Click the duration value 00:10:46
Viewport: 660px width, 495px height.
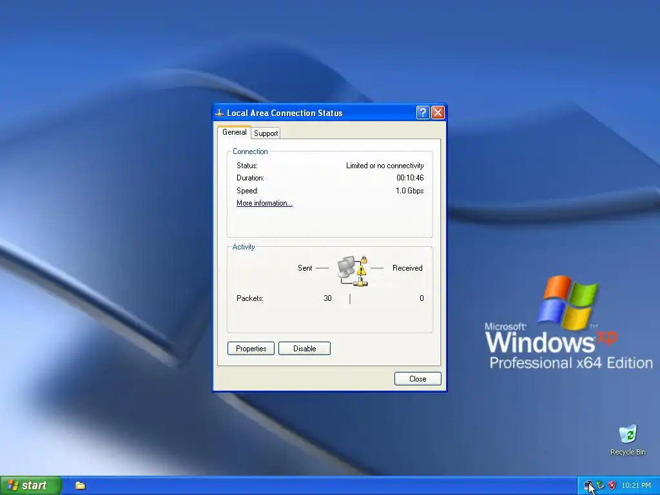click(410, 178)
